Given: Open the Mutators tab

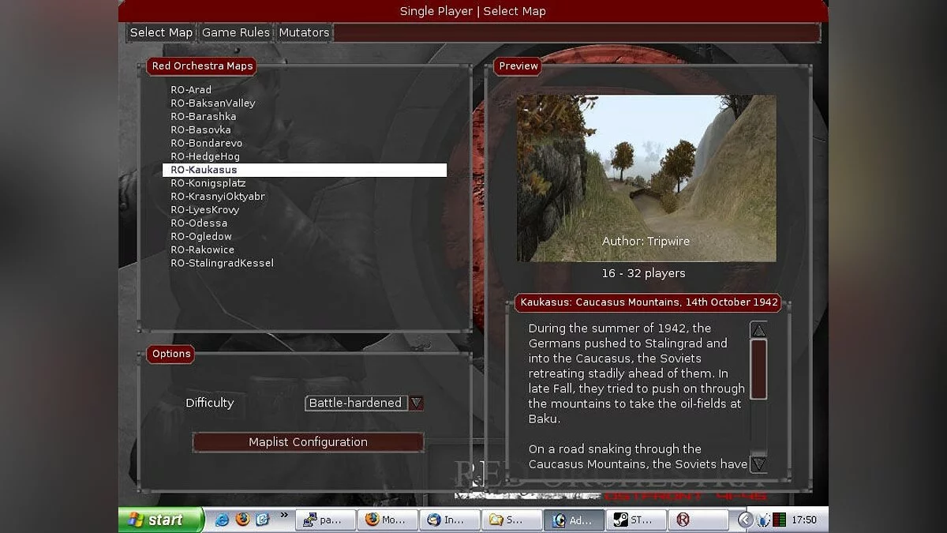Looking at the screenshot, I should click(x=304, y=32).
